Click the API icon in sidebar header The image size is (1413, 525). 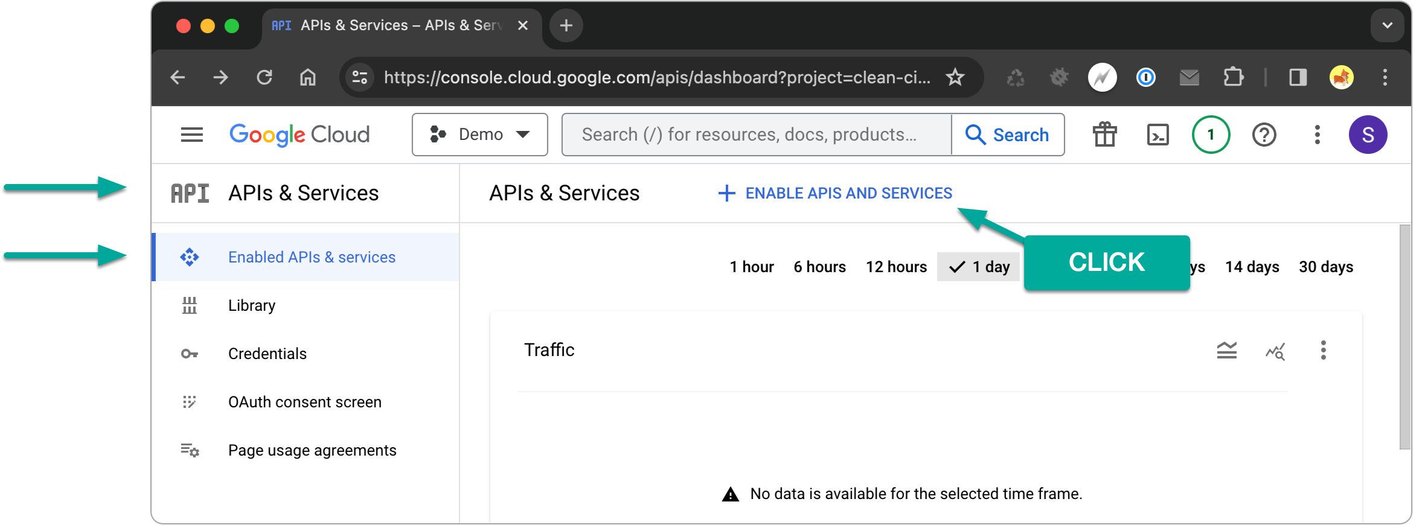tap(190, 193)
